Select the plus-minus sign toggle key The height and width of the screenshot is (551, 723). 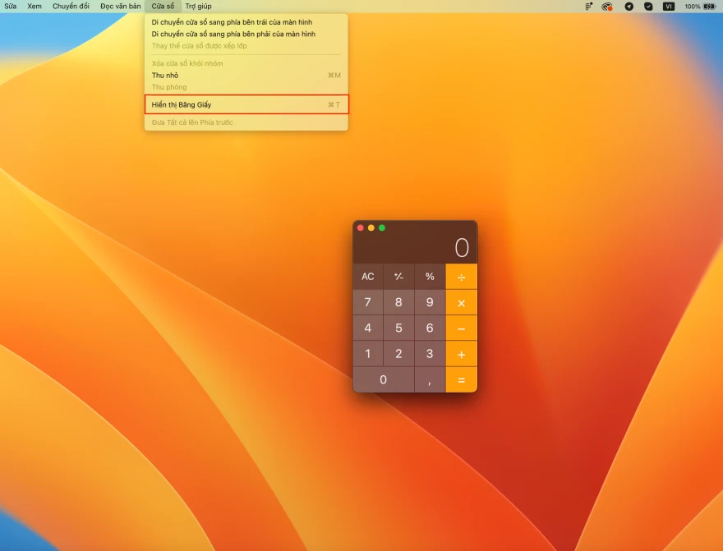coord(398,276)
